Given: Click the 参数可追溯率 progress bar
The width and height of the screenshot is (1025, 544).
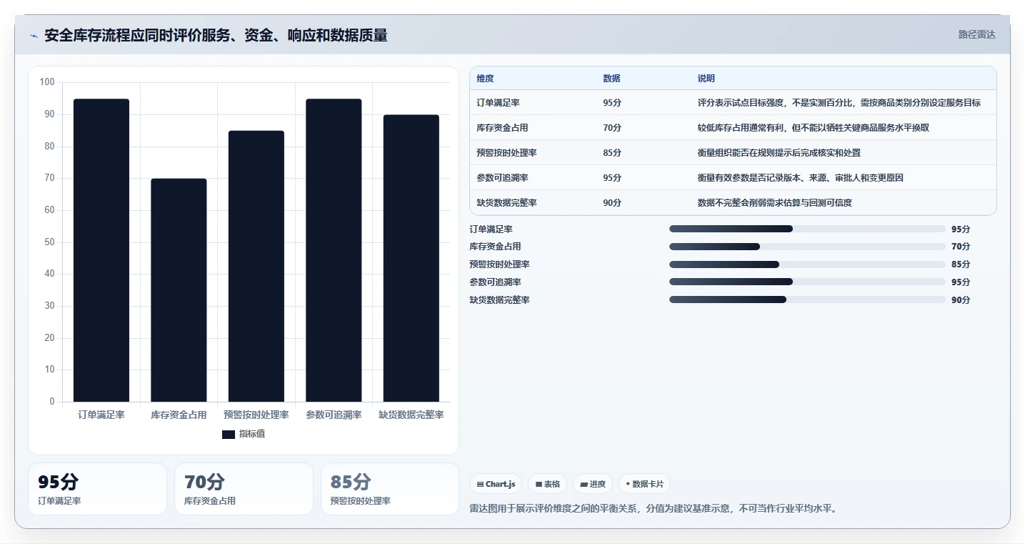Looking at the screenshot, I should [807, 282].
